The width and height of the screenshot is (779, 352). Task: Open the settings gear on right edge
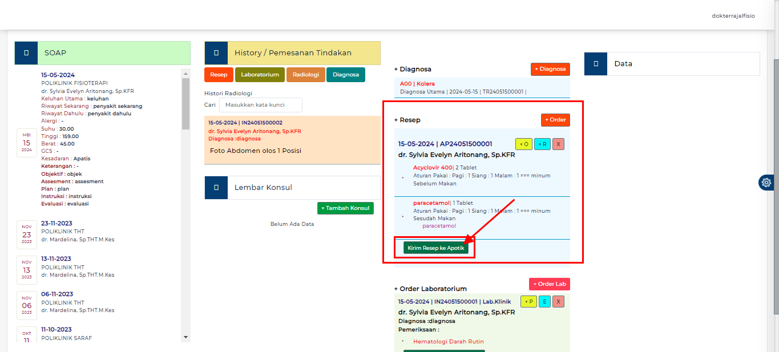766,183
